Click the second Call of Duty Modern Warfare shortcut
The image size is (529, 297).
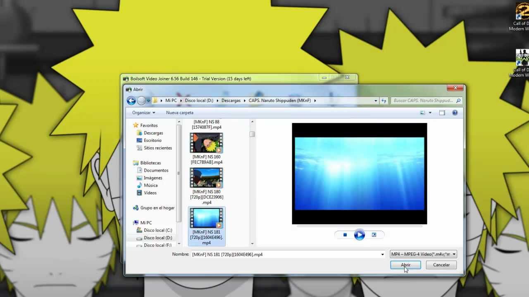pos(522,63)
